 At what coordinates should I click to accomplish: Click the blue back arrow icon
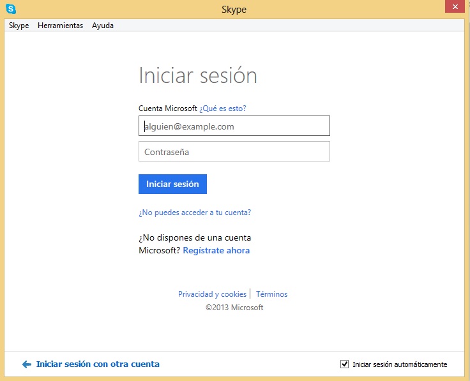coord(26,364)
